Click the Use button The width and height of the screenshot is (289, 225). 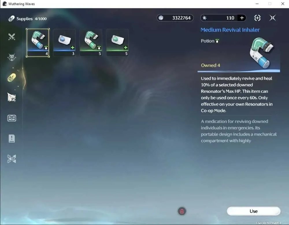[x=254, y=211]
